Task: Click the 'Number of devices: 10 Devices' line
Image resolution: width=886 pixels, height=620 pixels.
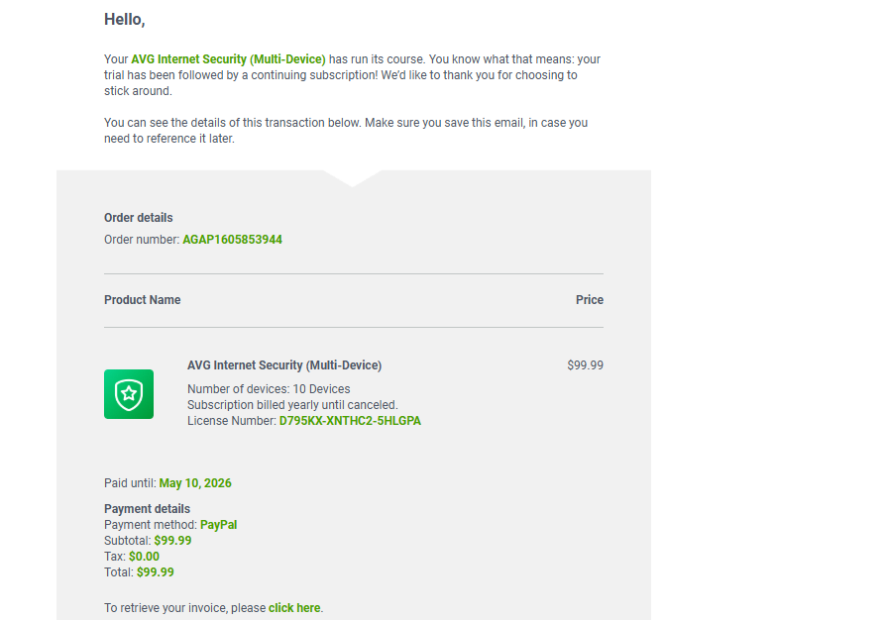Action: (x=269, y=389)
